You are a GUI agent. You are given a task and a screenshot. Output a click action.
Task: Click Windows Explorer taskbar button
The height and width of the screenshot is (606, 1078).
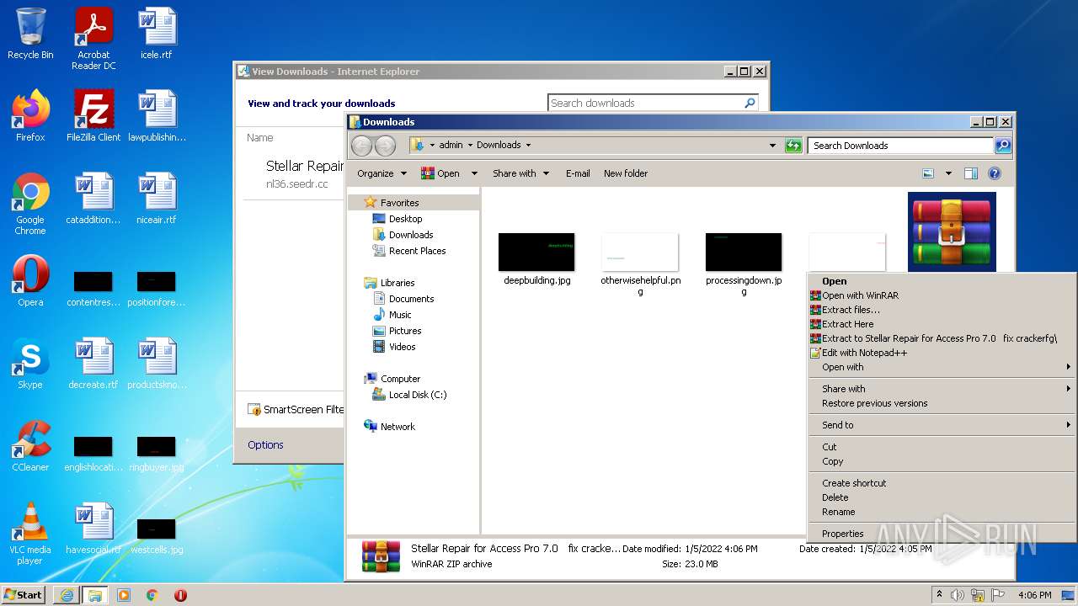94,595
